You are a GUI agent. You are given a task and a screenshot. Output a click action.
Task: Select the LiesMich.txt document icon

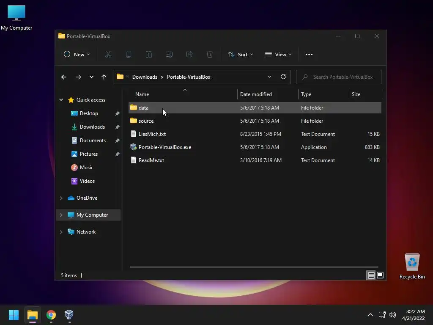point(133,134)
